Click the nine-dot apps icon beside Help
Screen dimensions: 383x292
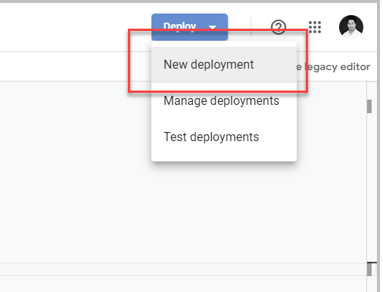(x=315, y=27)
